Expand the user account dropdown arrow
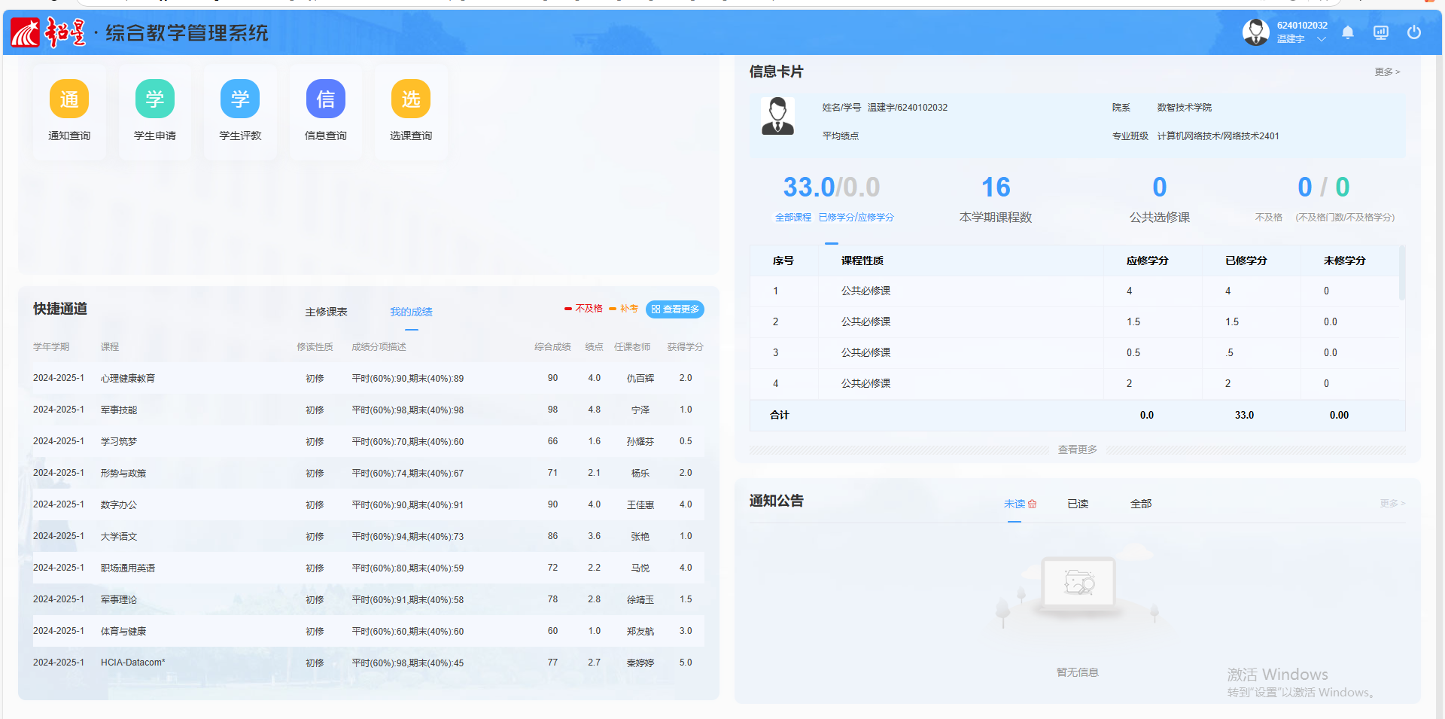Viewport: 1445px width, 719px height. tap(1321, 39)
